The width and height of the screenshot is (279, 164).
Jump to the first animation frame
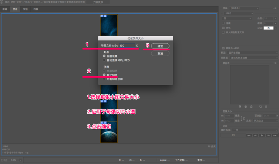coord(249,135)
